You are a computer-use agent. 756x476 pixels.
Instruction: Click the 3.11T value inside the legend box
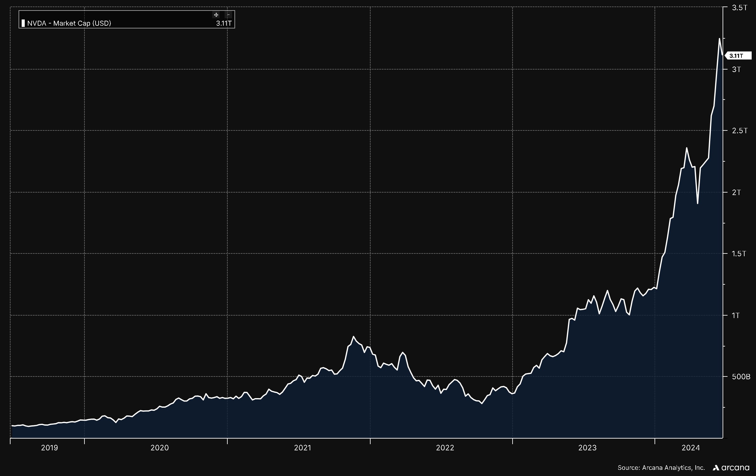click(x=224, y=23)
